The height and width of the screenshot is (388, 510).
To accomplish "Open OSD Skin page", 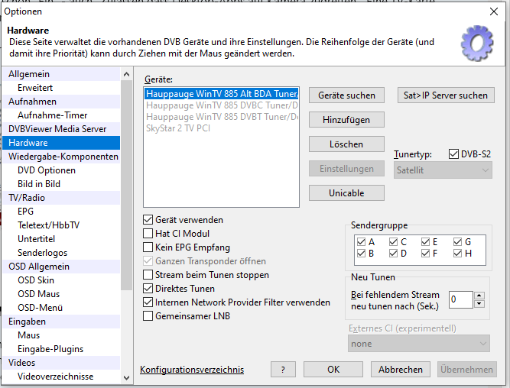I will [61, 280].
